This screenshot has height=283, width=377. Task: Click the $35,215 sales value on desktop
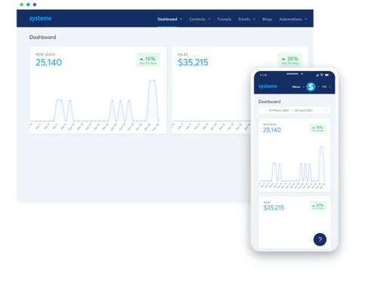point(193,63)
